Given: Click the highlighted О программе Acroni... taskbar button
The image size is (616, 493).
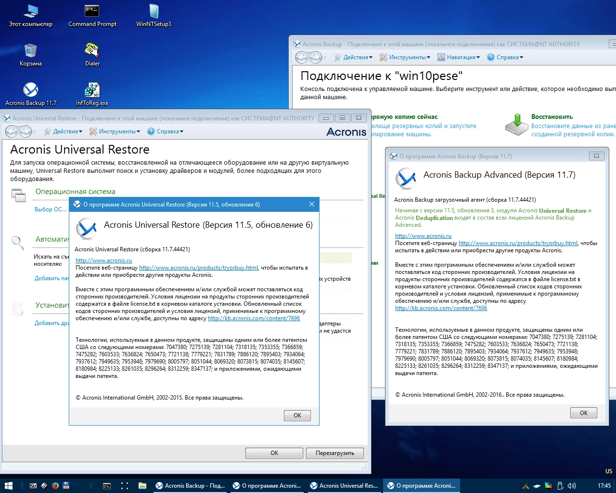Looking at the screenshot, I should pos(422,486).
